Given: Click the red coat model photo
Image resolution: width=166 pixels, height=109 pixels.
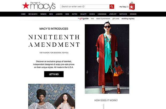Looking at the screenshot, I should (107, 59).
